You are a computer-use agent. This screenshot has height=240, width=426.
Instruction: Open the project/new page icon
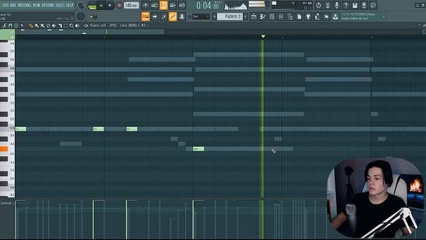point(299,17)
